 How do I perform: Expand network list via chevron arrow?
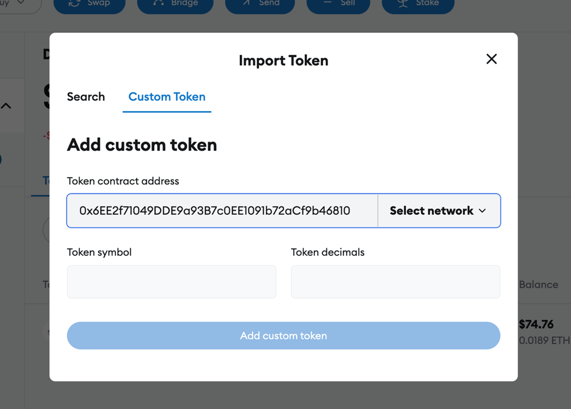point(482,211)
